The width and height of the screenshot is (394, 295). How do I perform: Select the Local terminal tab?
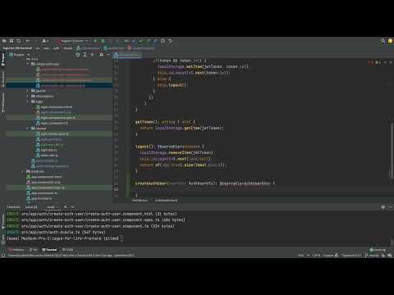pos(51,207)
